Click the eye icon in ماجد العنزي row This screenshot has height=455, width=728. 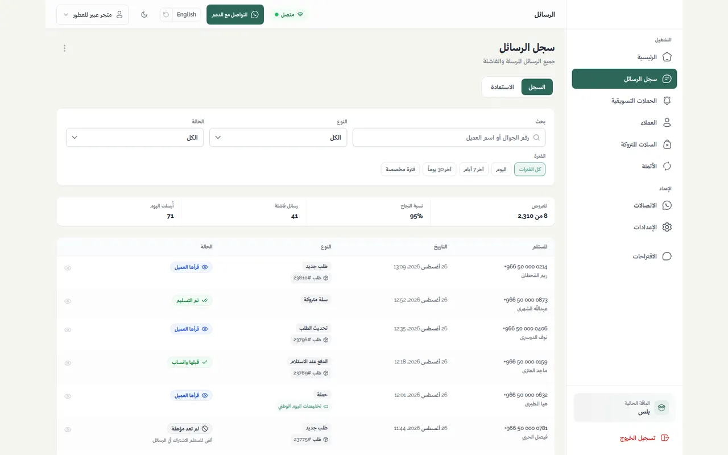(68, 363)
